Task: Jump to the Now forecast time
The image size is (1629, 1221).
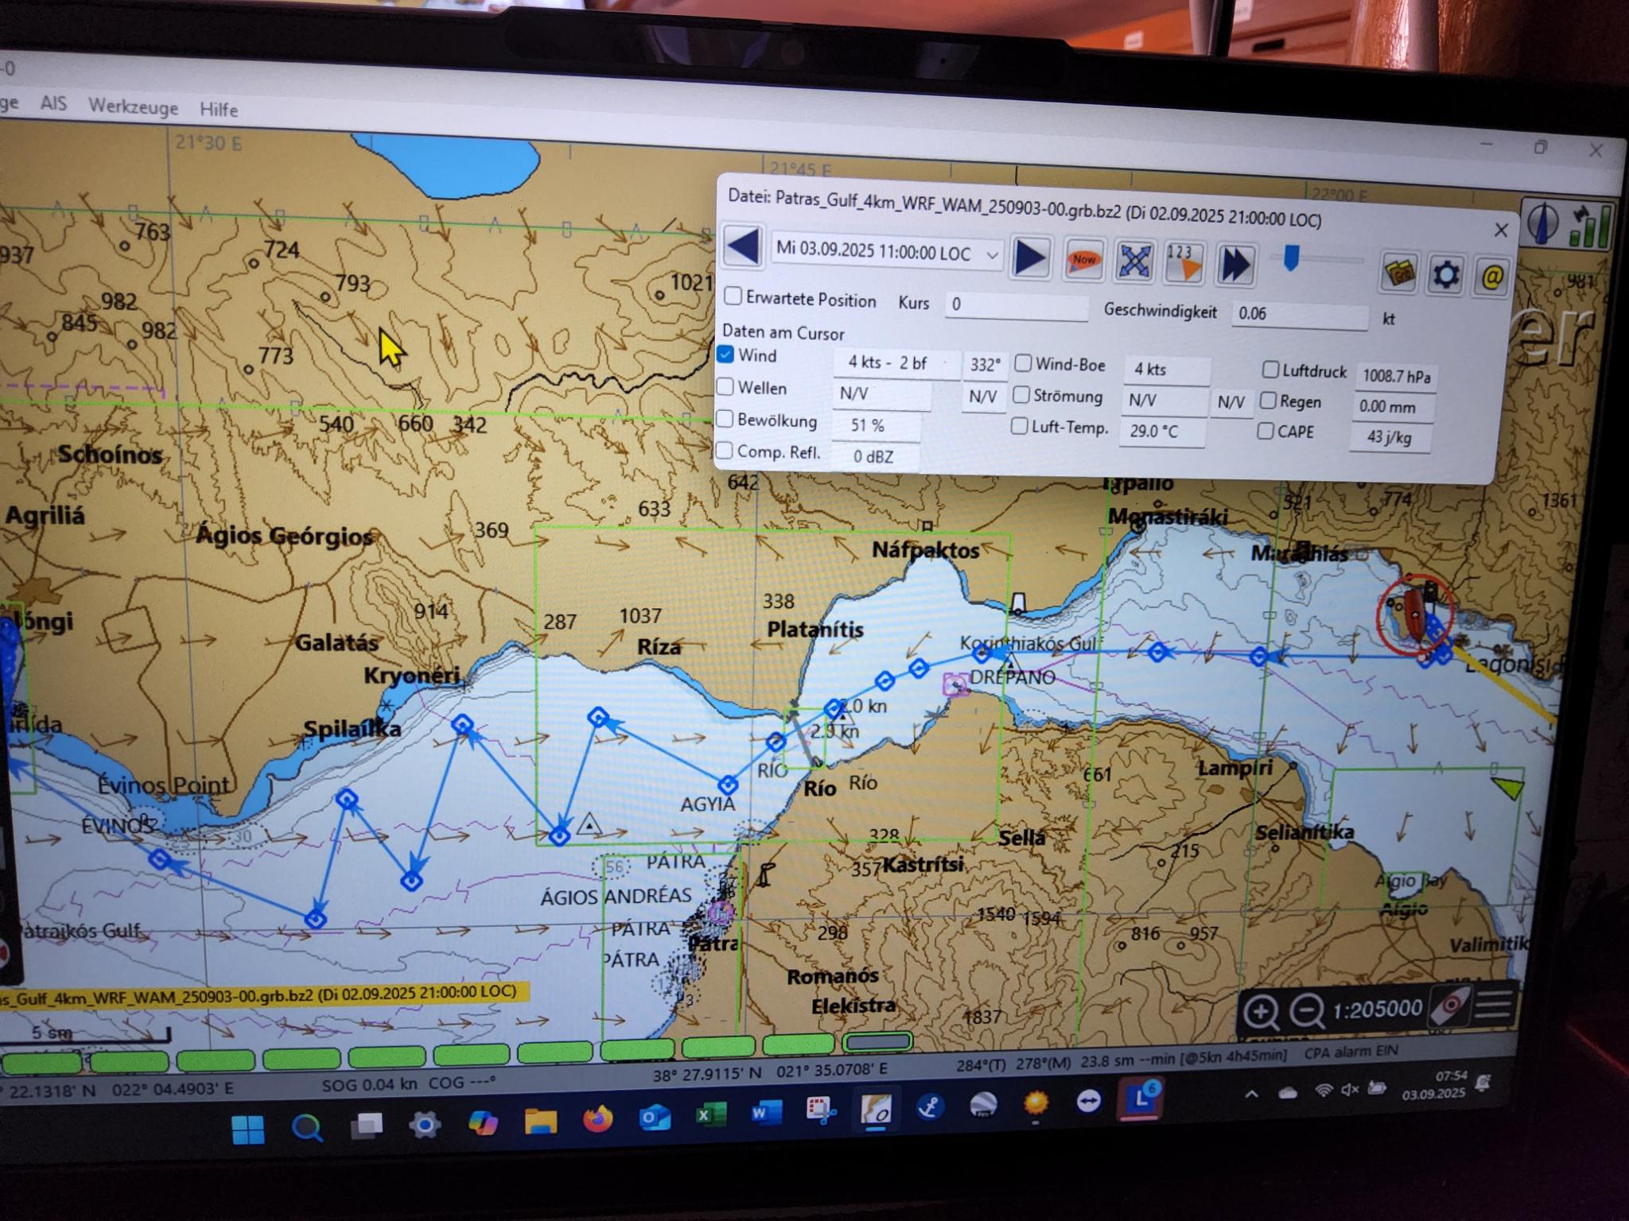Action: coord(1083,261)
